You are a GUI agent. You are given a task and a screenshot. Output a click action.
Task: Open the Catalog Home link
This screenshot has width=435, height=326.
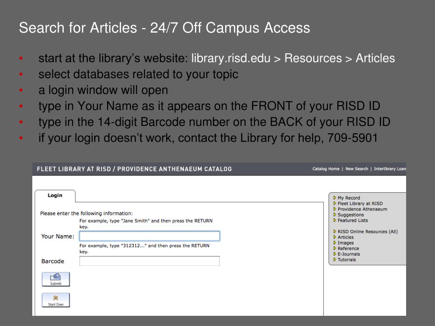(x=326, y=169)
